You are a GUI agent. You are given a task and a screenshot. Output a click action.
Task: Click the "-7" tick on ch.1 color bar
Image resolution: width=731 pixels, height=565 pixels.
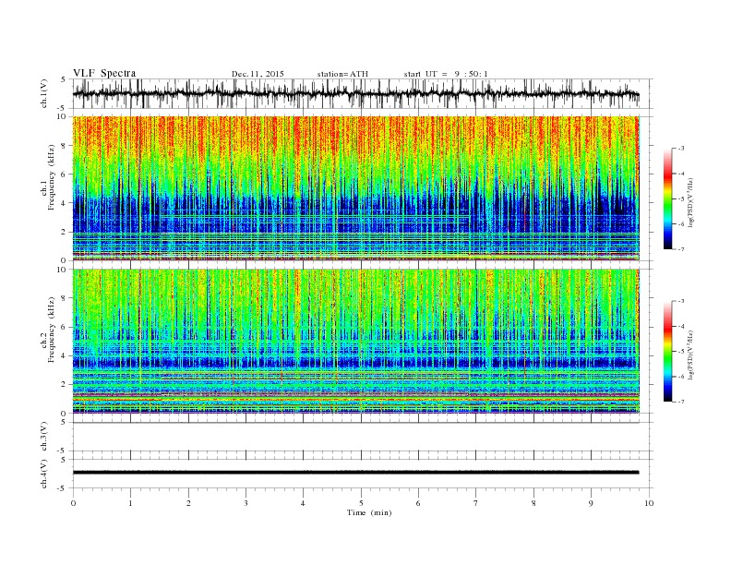(681, 249)
